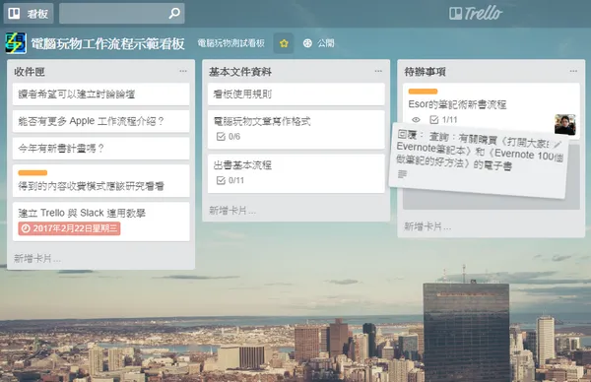Viewport: 591px width, 382px height.
Task: Open card 建立 Trello 與 Slack 連用教學
Action: pyautogui.click(x=101, y=222)
